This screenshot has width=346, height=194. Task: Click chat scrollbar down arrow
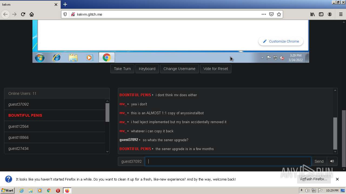(x=335, y=152)
